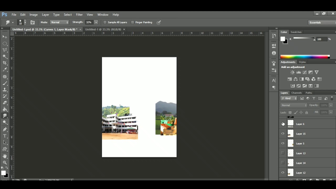Add a Curves adjustment
Screen dimensions: 336x189
(x=304, y=72)
